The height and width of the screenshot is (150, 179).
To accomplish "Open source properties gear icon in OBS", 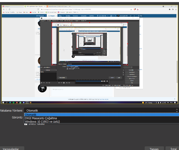I will tap(64, 83).
